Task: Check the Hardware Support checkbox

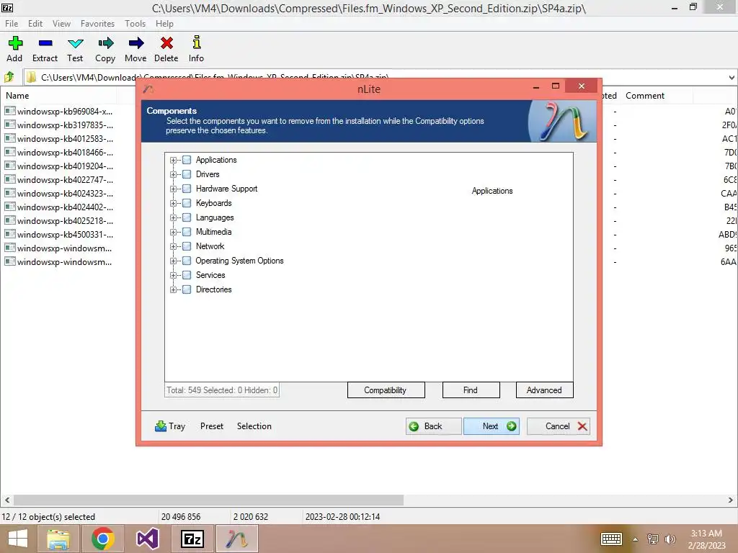Action: click(187, 189)
